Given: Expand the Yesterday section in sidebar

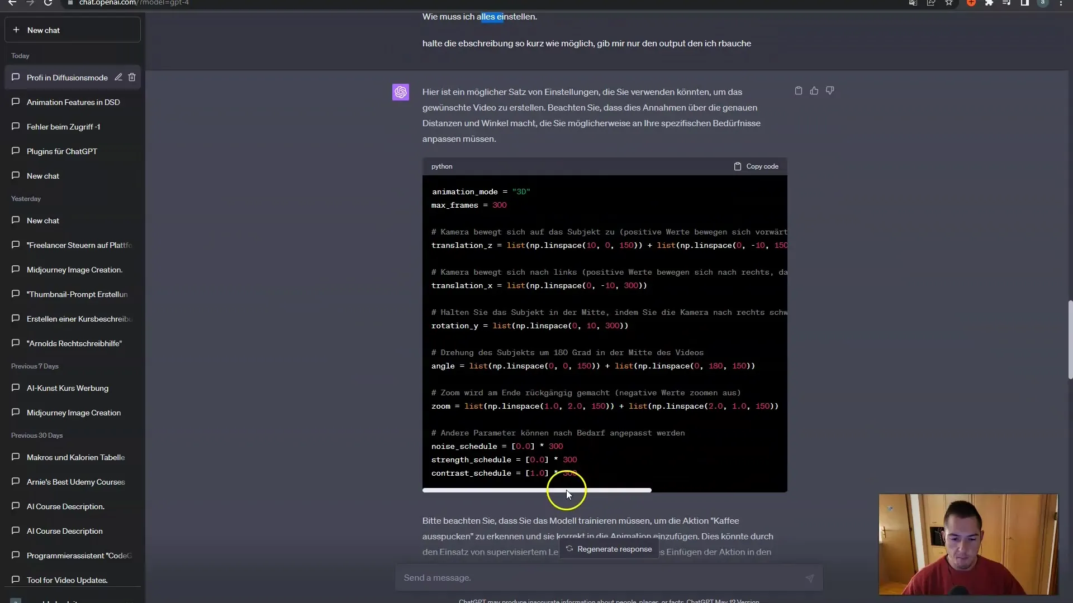Looking at the screenshot, I should pos(26,199).
